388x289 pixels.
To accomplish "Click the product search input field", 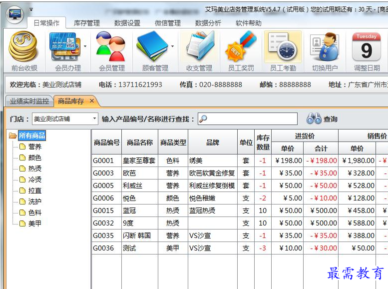I will [x=248, y=119].
